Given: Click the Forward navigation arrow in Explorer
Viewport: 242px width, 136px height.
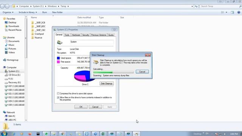Looking at the screenshot, I should click(7, 6).
